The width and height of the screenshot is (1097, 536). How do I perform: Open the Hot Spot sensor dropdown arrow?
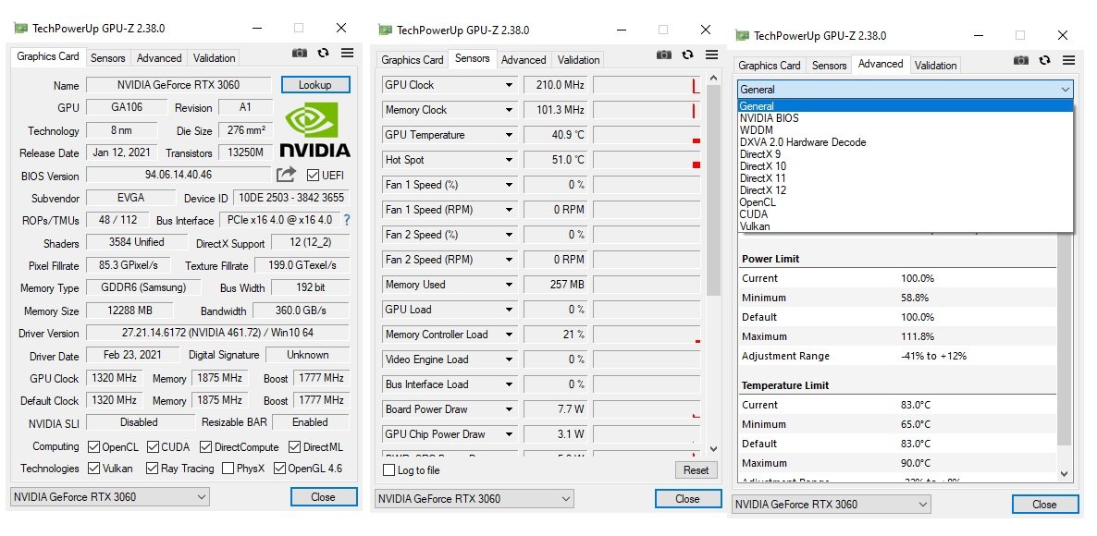510,160
